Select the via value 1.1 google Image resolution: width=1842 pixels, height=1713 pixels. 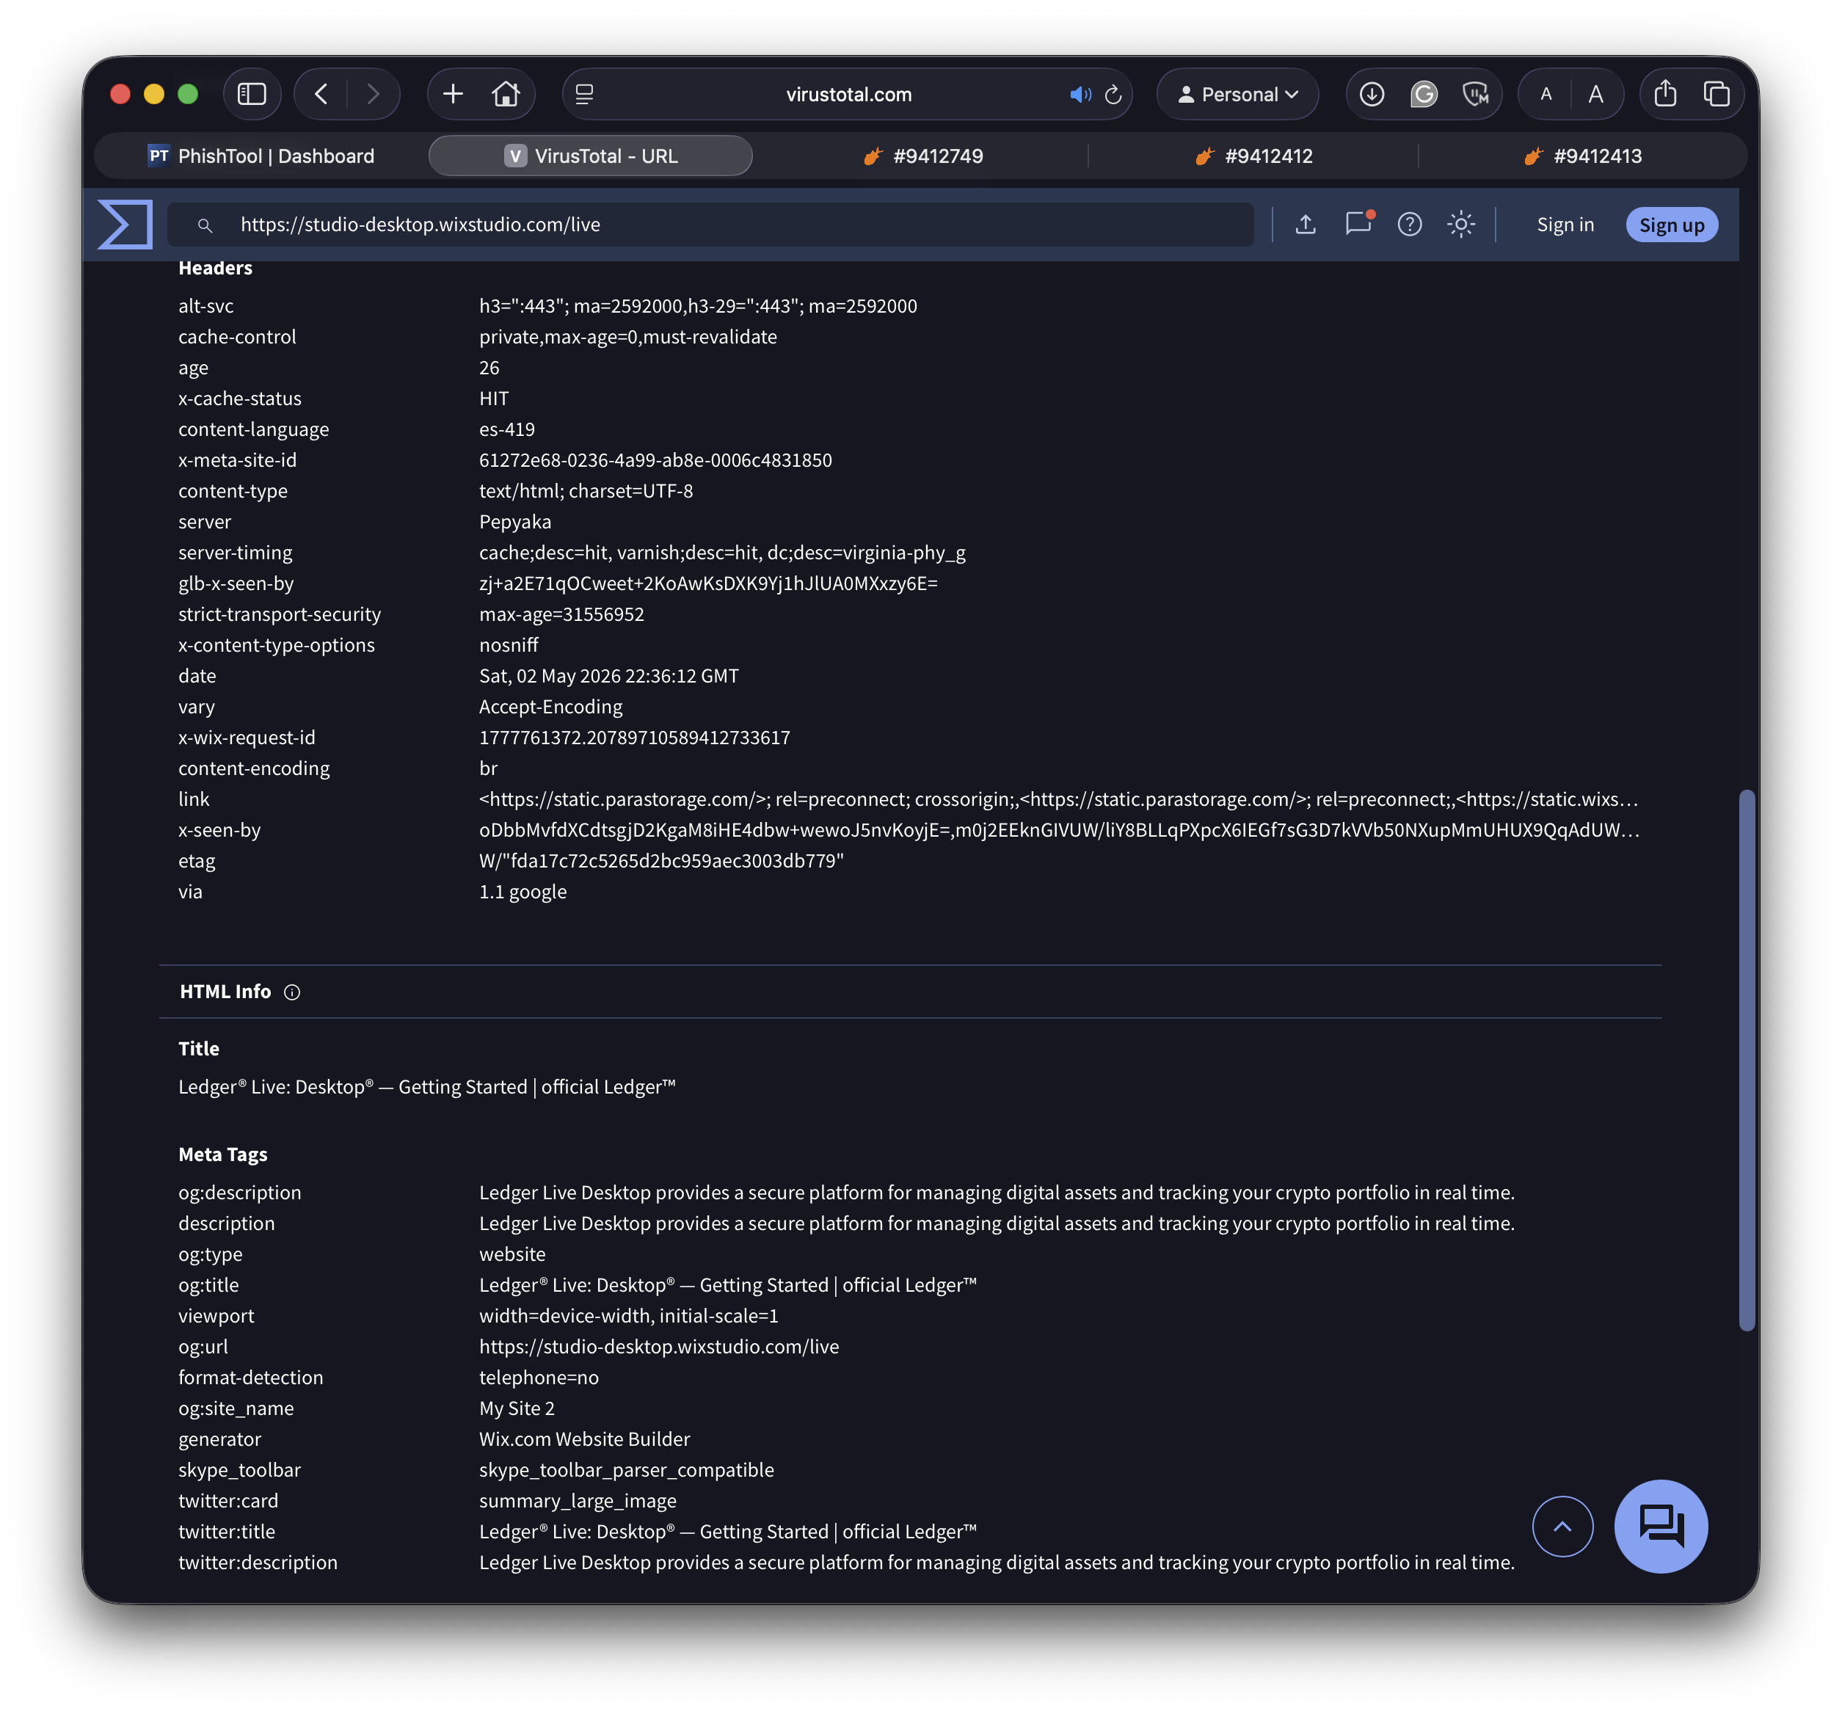[x=523, y=892]
